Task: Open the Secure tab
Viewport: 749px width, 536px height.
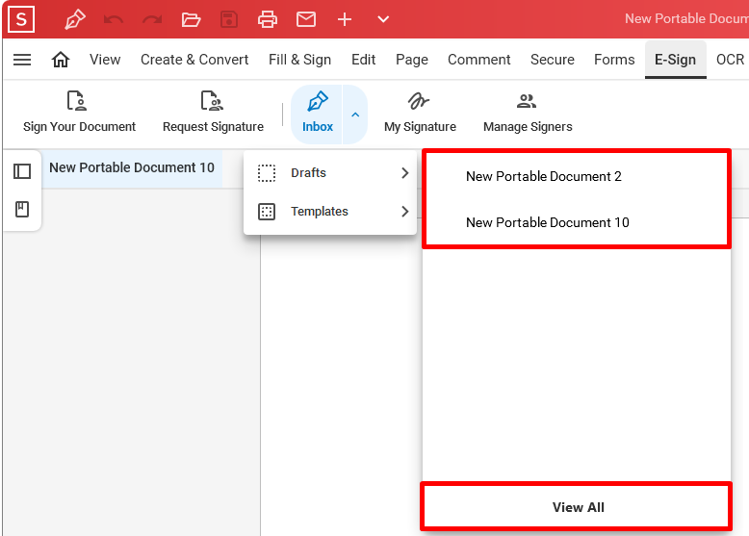Action: [x=553, y=60]
